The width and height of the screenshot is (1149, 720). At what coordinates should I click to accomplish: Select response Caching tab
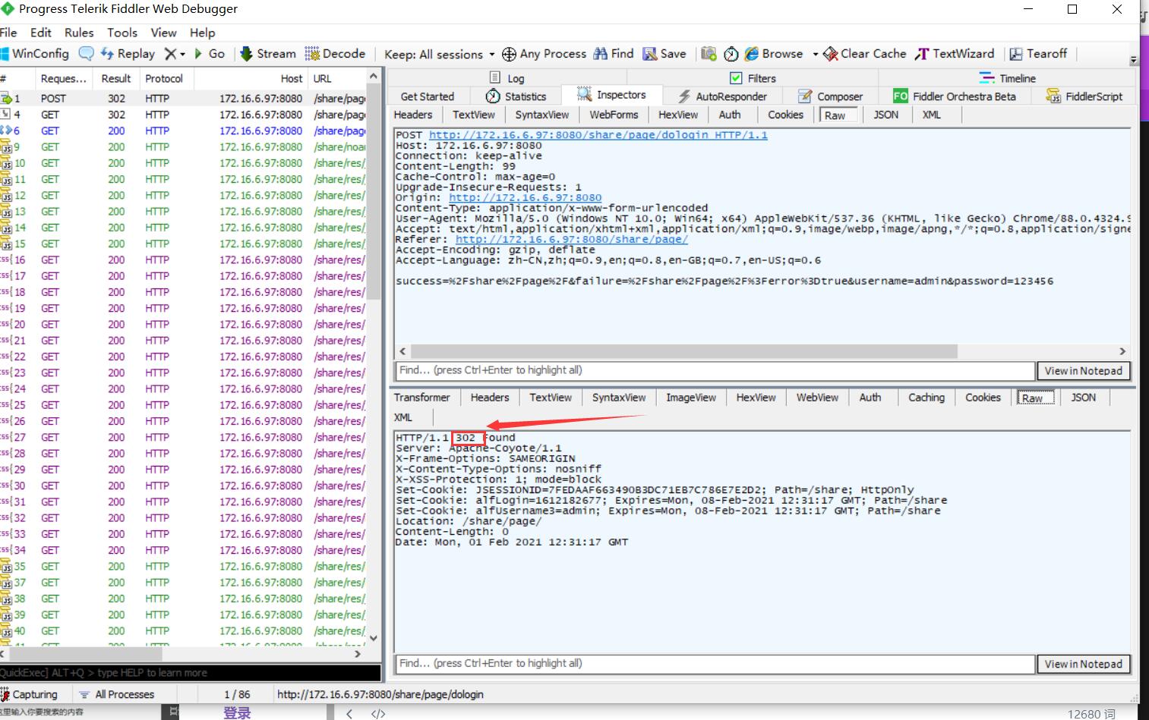click(926, 398)
